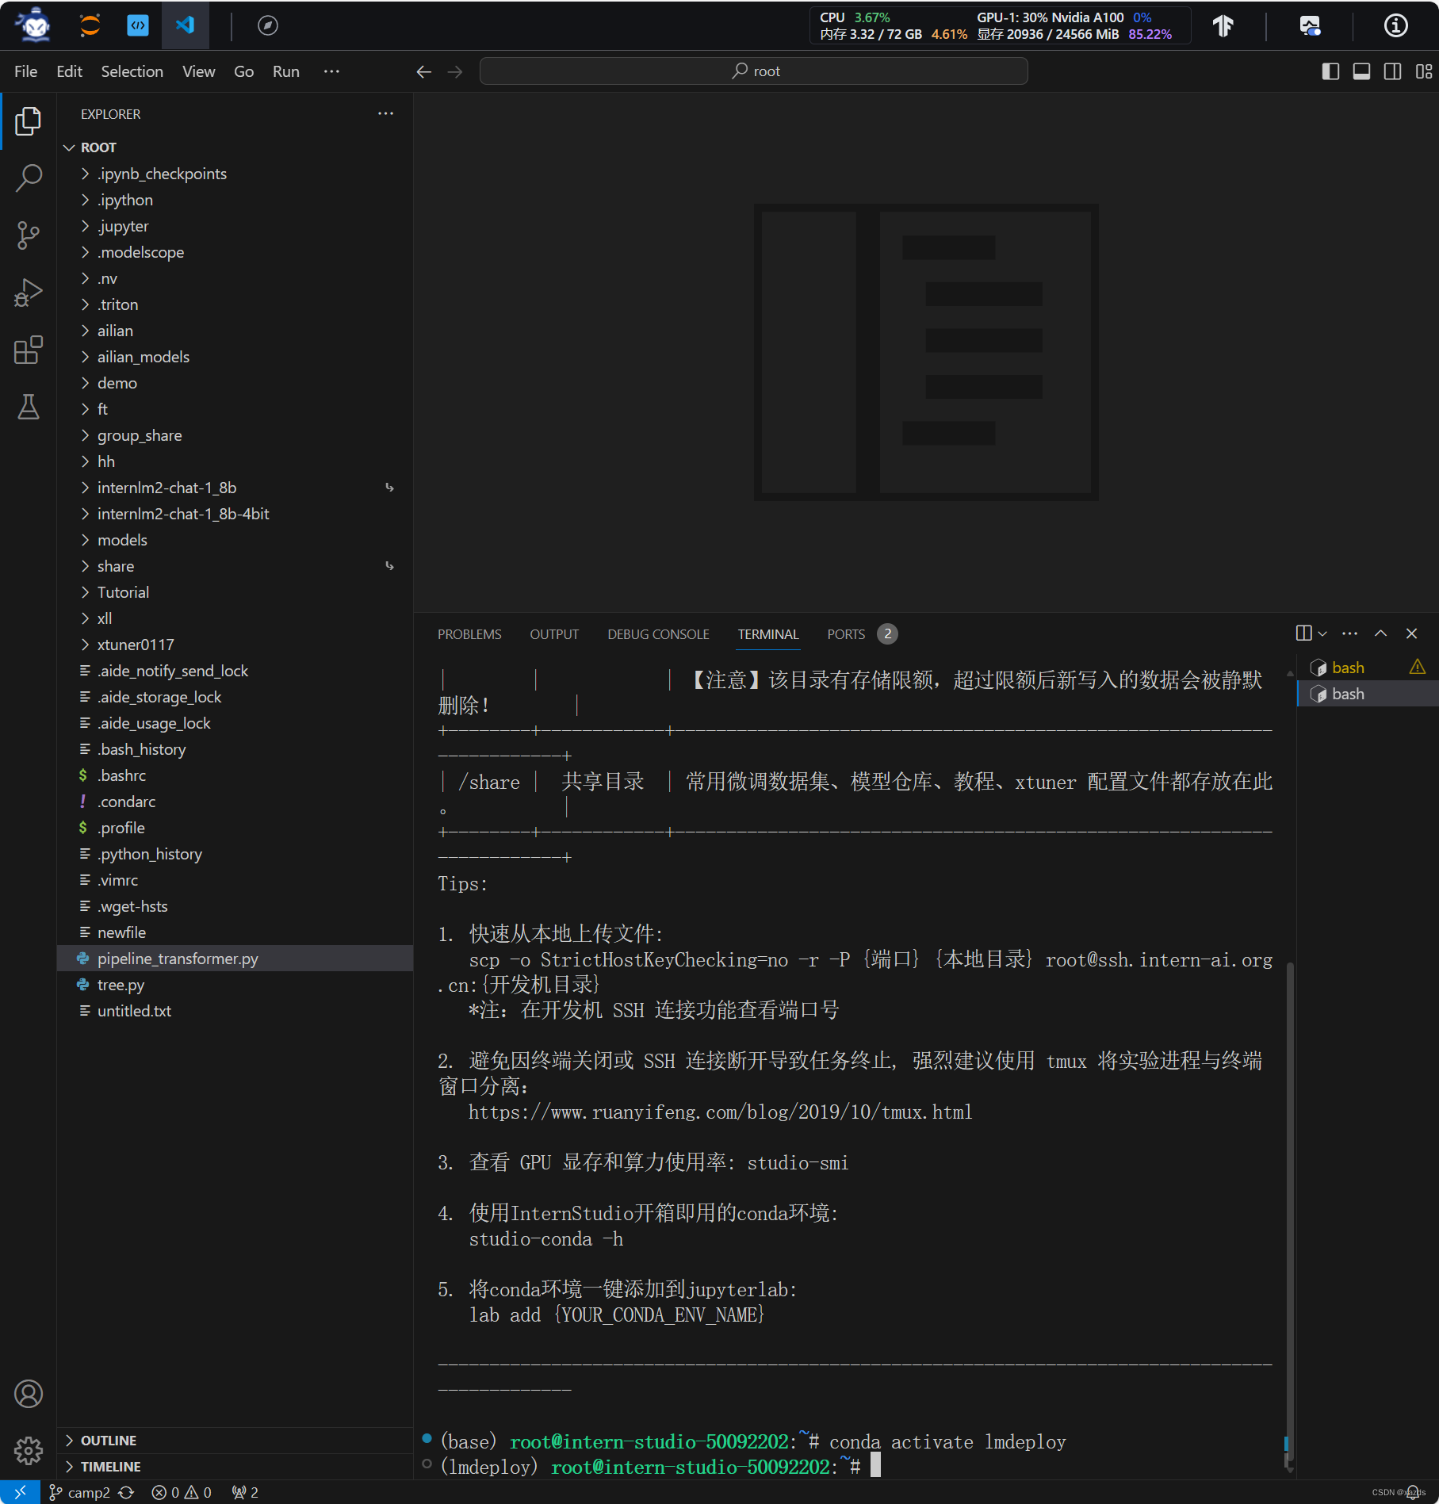Open the Explorer view in activity bar
The image size is (1439, 1504).
29,121
